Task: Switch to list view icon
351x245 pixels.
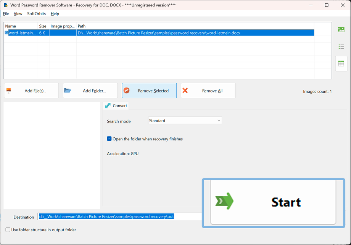Action: point(341,47)
